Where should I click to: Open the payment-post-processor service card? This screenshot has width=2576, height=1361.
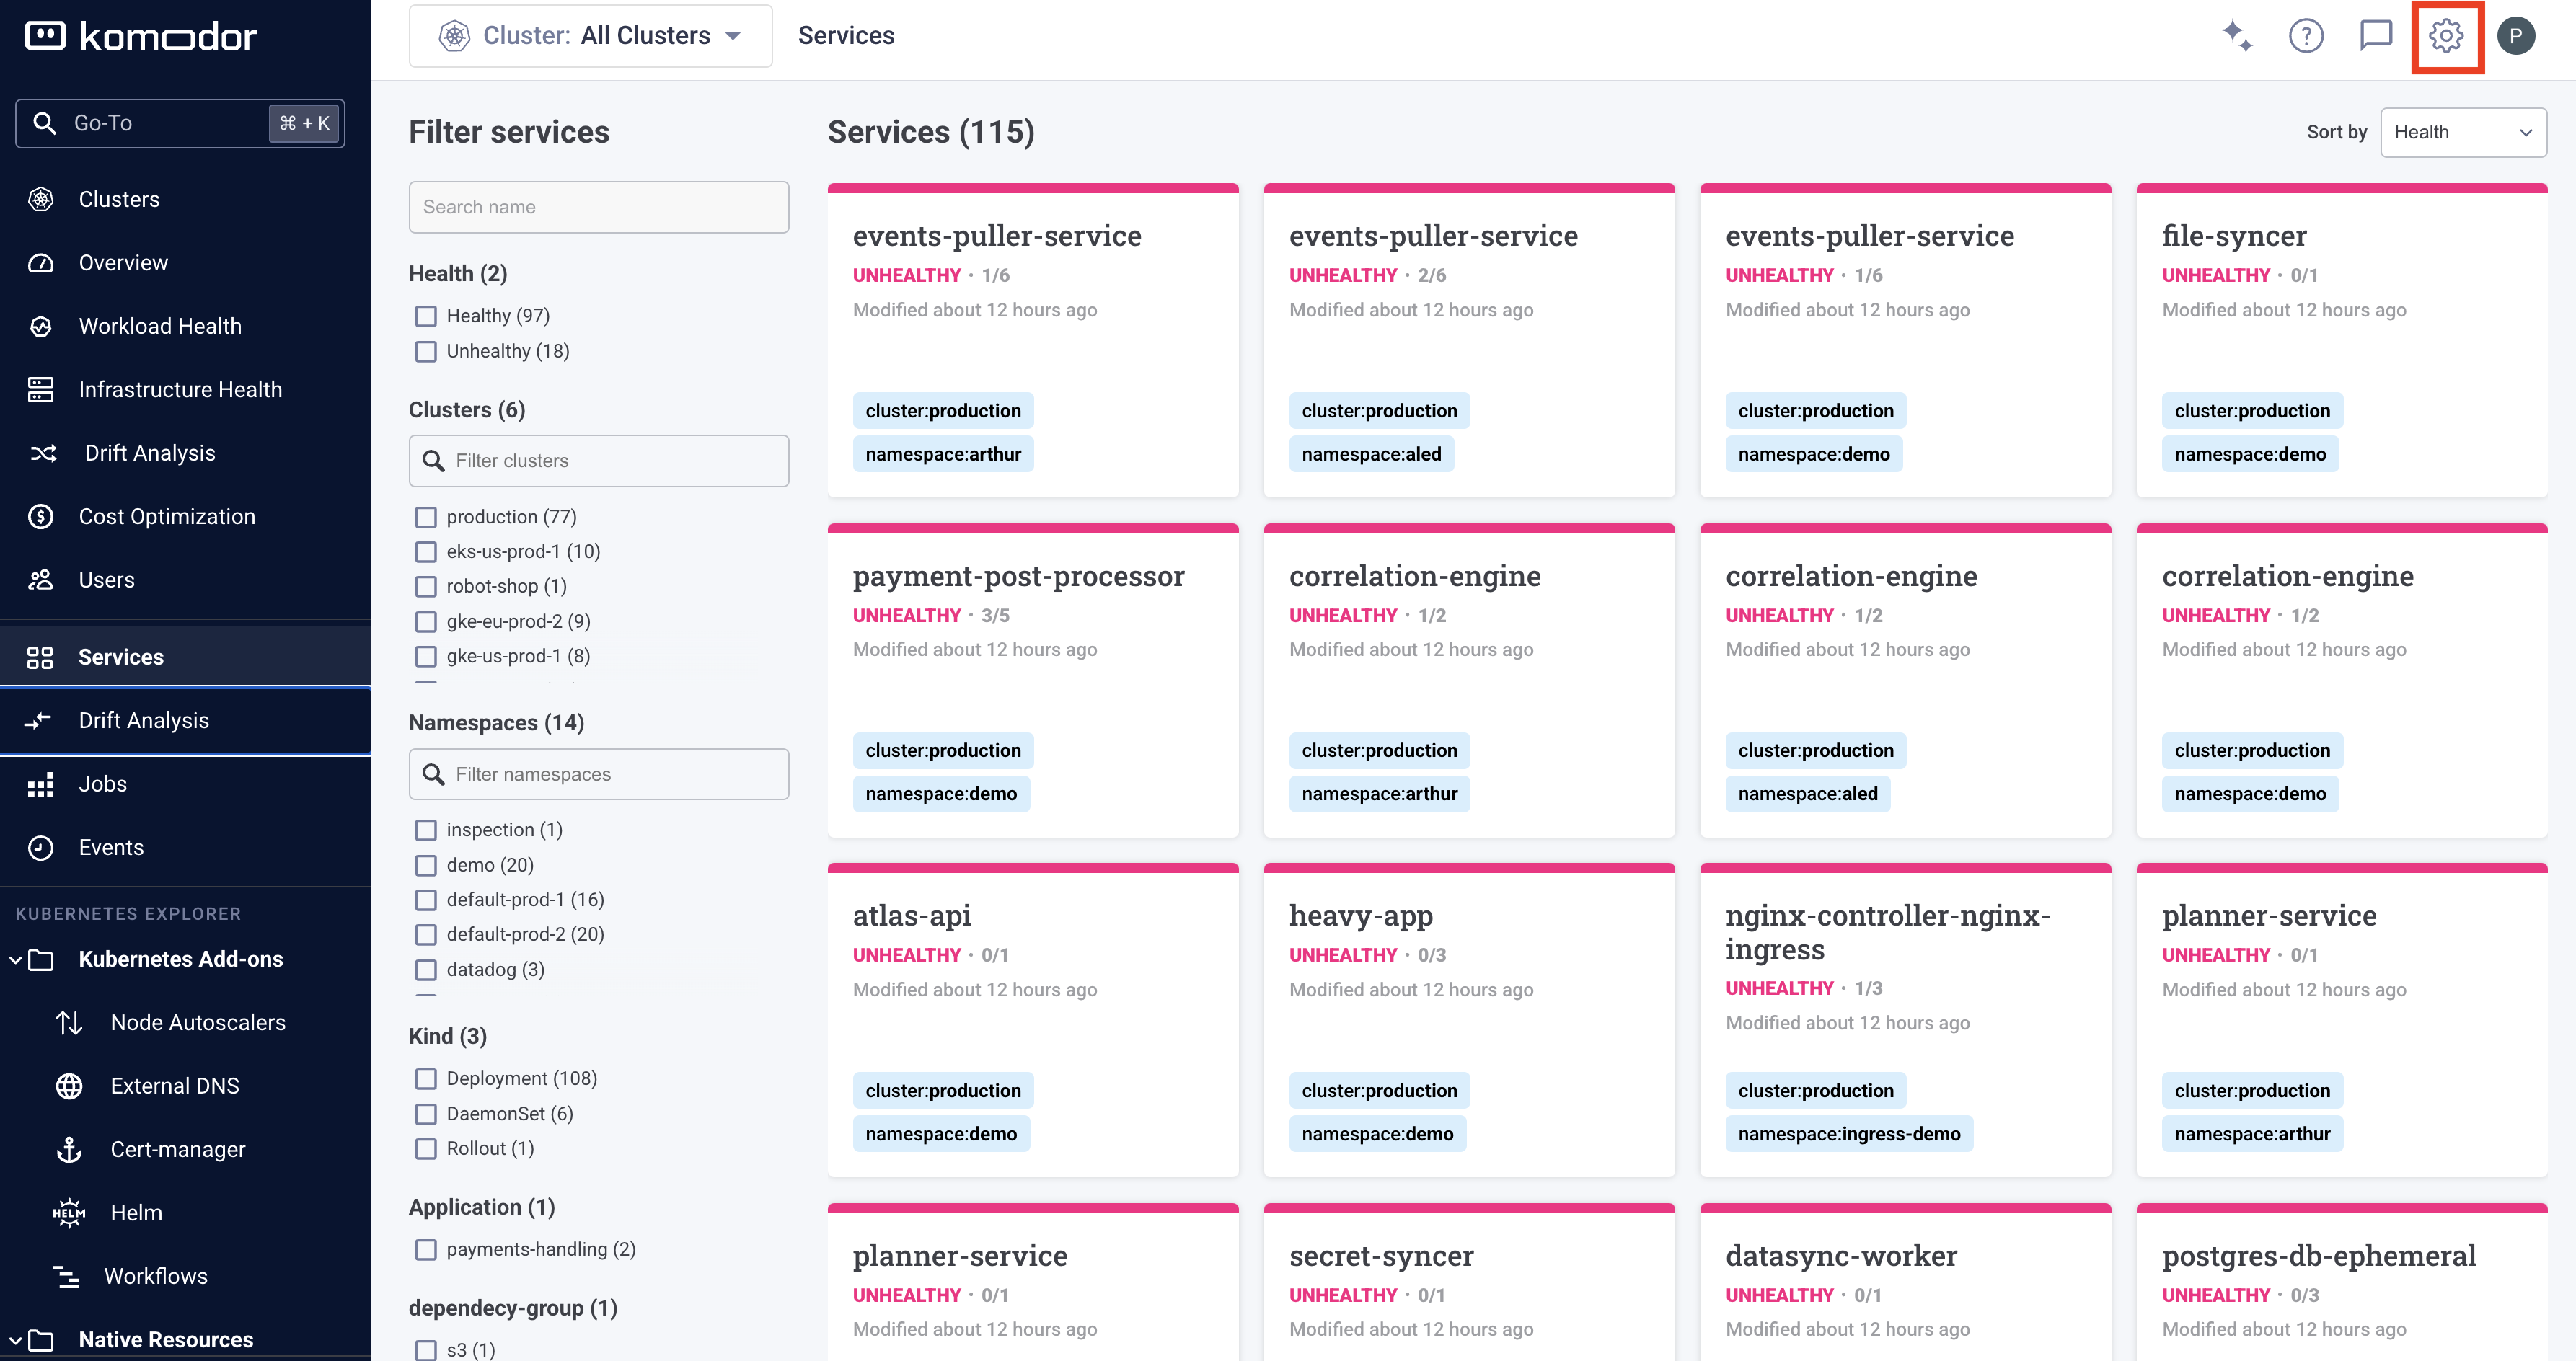(x=1033, y=680)
